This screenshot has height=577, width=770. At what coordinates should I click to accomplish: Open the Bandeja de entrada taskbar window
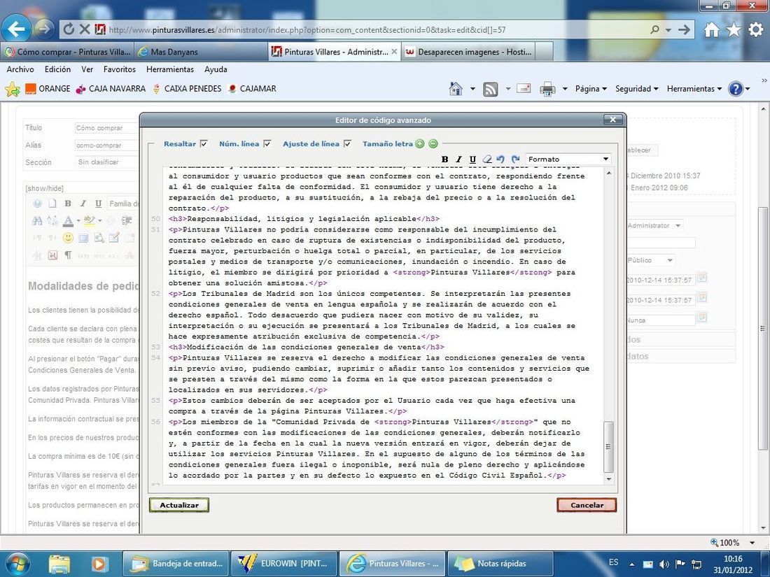tap(176, 564)
